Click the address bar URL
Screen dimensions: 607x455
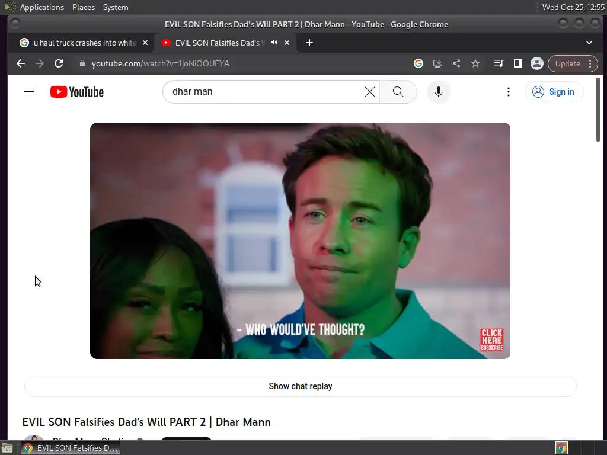[x=160, y=63]
